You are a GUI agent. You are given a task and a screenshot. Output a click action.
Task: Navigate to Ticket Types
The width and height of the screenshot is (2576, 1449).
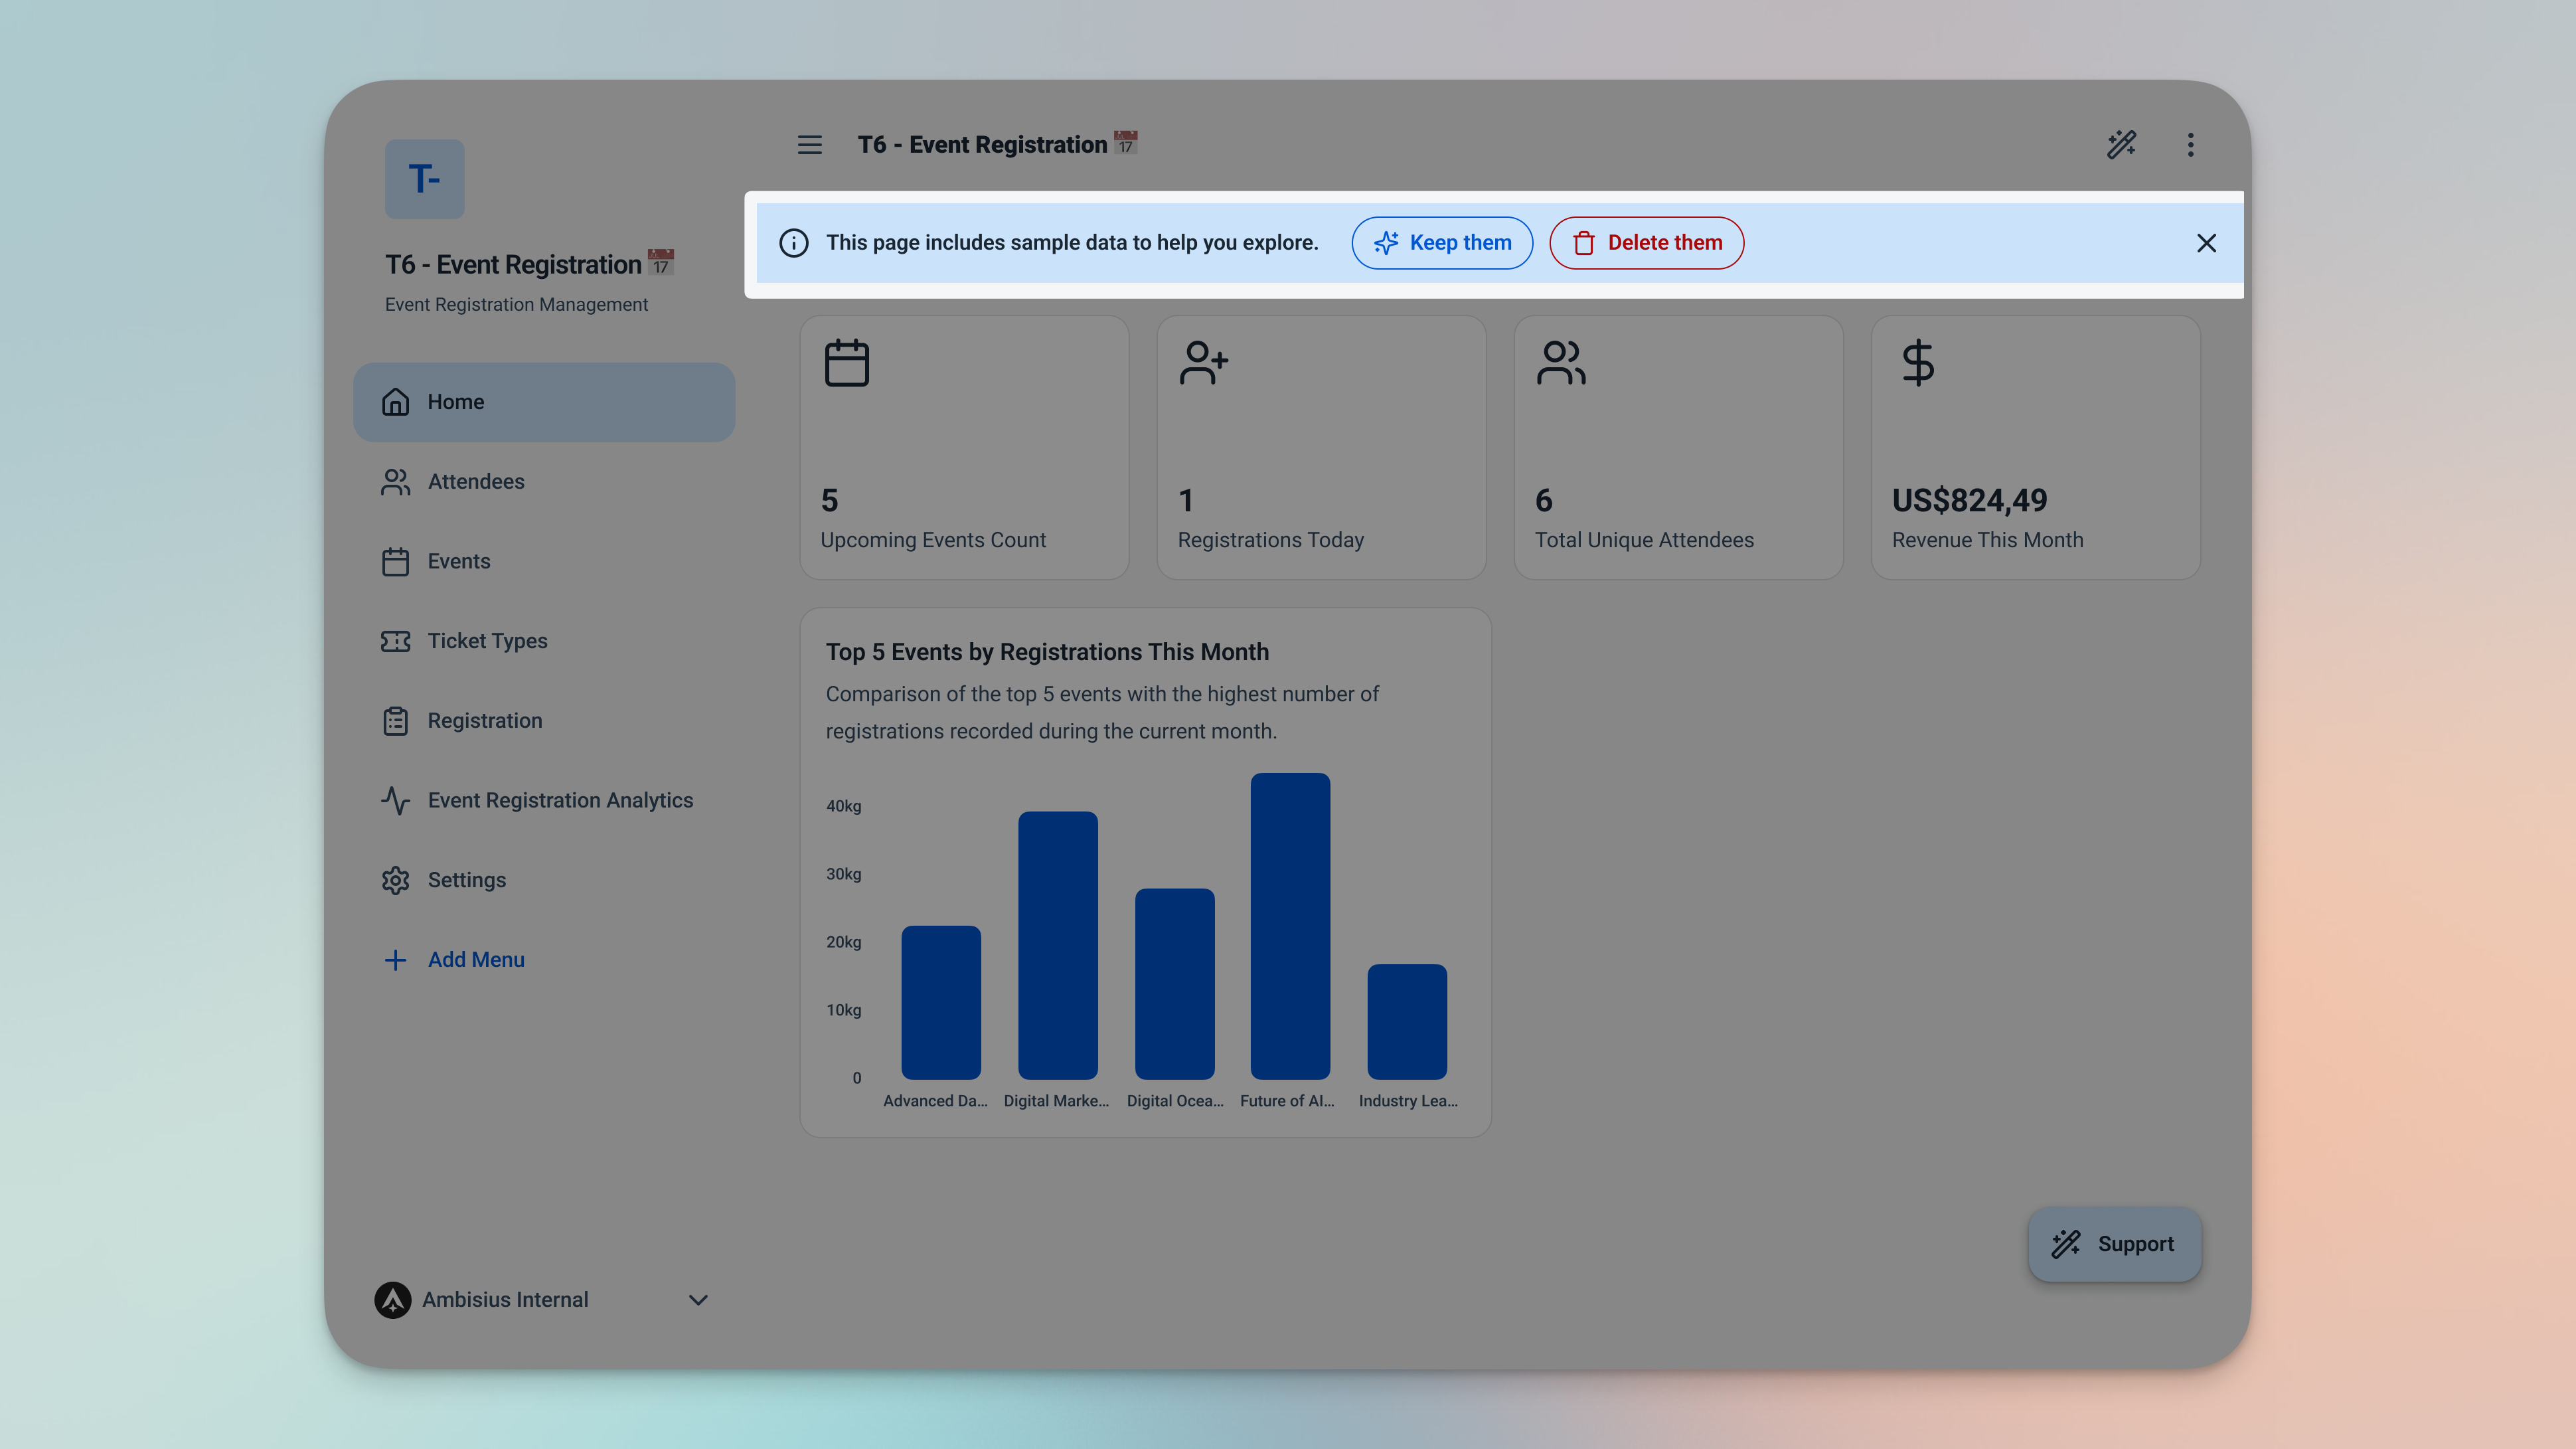tap(544, 641)
